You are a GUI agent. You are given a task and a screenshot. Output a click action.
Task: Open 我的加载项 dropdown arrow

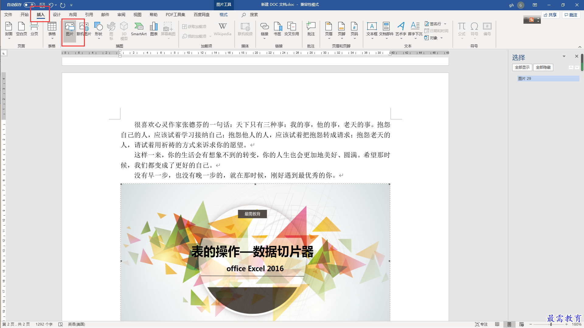tap(210, 36)
